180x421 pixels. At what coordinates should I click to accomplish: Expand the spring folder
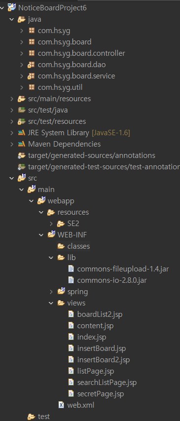click(x=51, y=292)
